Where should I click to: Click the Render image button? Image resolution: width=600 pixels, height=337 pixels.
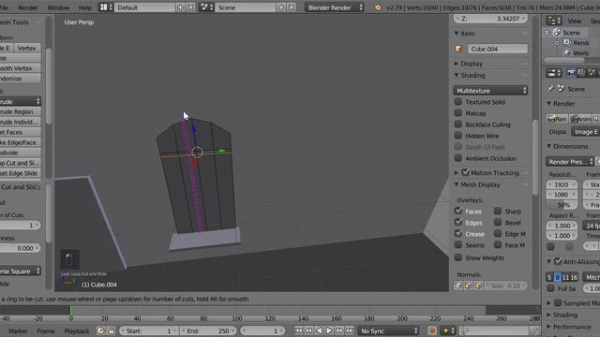pos(557,119)
